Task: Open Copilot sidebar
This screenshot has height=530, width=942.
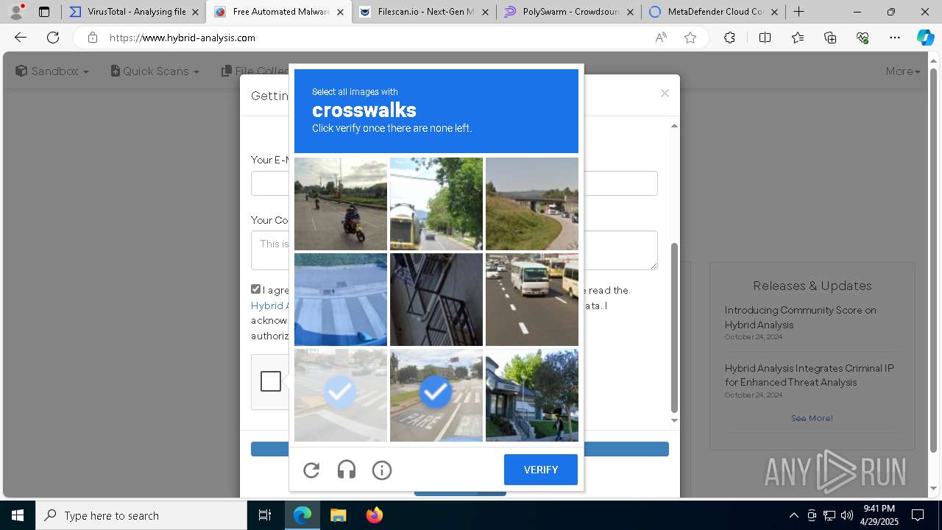Action: [925, 38]
